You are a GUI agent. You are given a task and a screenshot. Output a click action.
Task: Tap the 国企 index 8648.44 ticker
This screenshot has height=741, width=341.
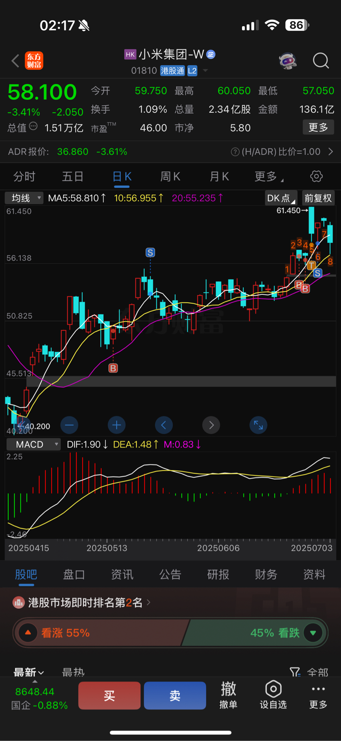click(39, 698)
